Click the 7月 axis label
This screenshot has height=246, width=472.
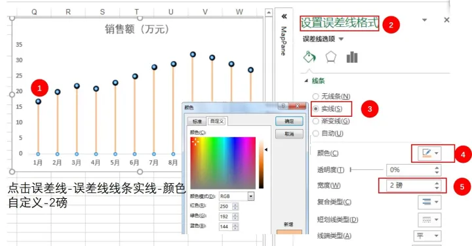tap(153, 163)
